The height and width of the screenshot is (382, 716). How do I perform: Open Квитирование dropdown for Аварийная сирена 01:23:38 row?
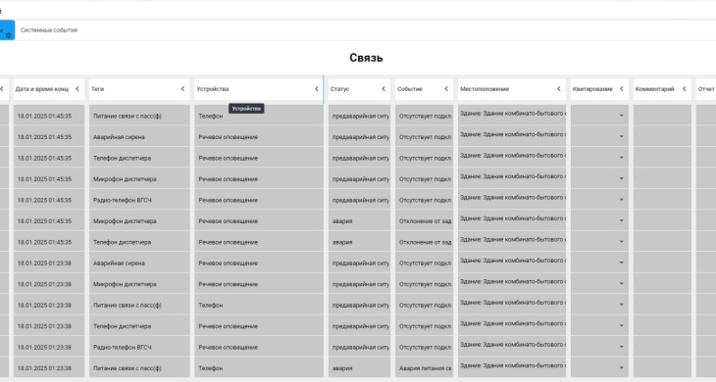click(622, 263)
